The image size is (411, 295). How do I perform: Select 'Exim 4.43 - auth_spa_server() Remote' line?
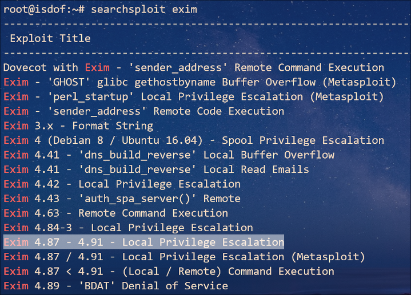pos(122,199)
